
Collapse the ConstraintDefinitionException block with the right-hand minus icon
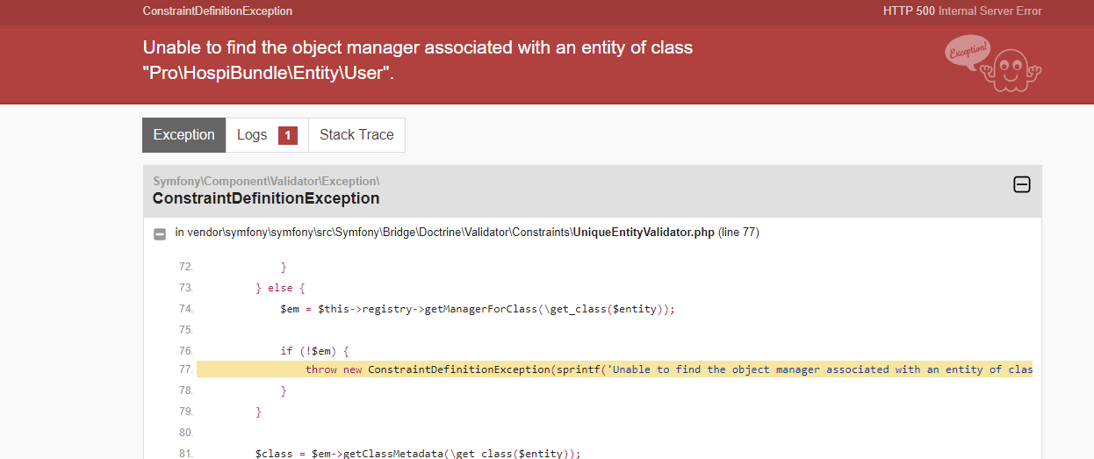click(x=1021, y=184)
